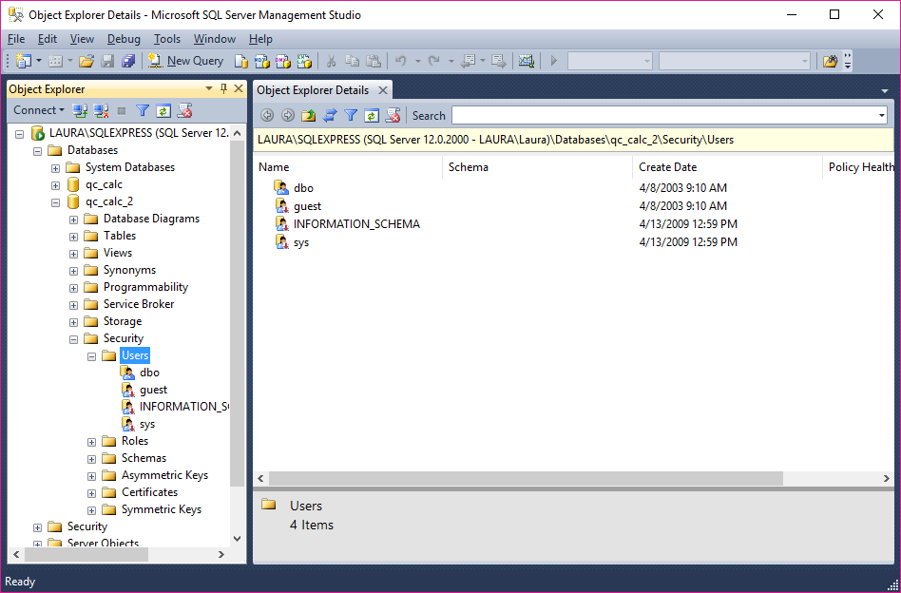
Task: Open the Help menu
Action: (260, 39)
